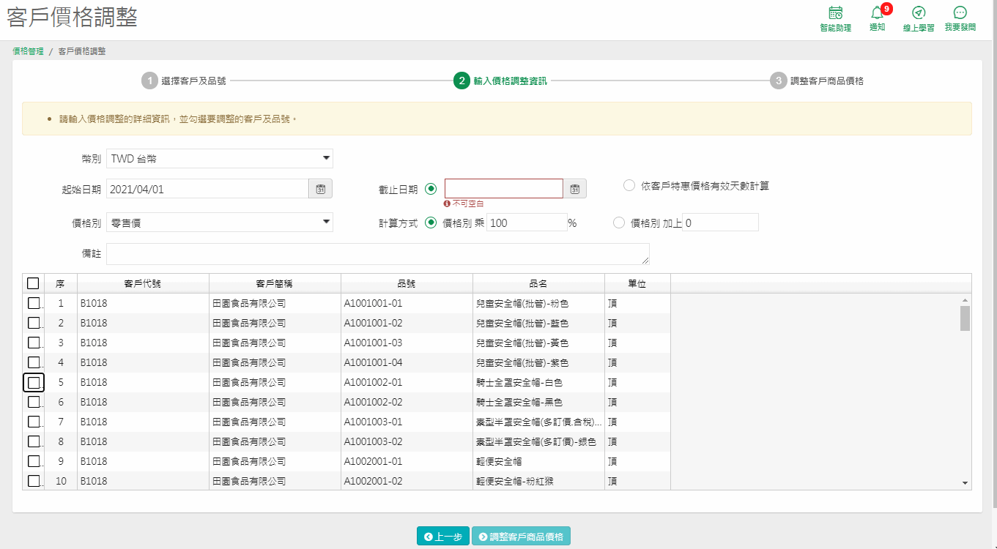Open calendar picker for 起始日期
The width and height of the screenshot is (997, 549).
pyautogui.click(x=320, y=189)
